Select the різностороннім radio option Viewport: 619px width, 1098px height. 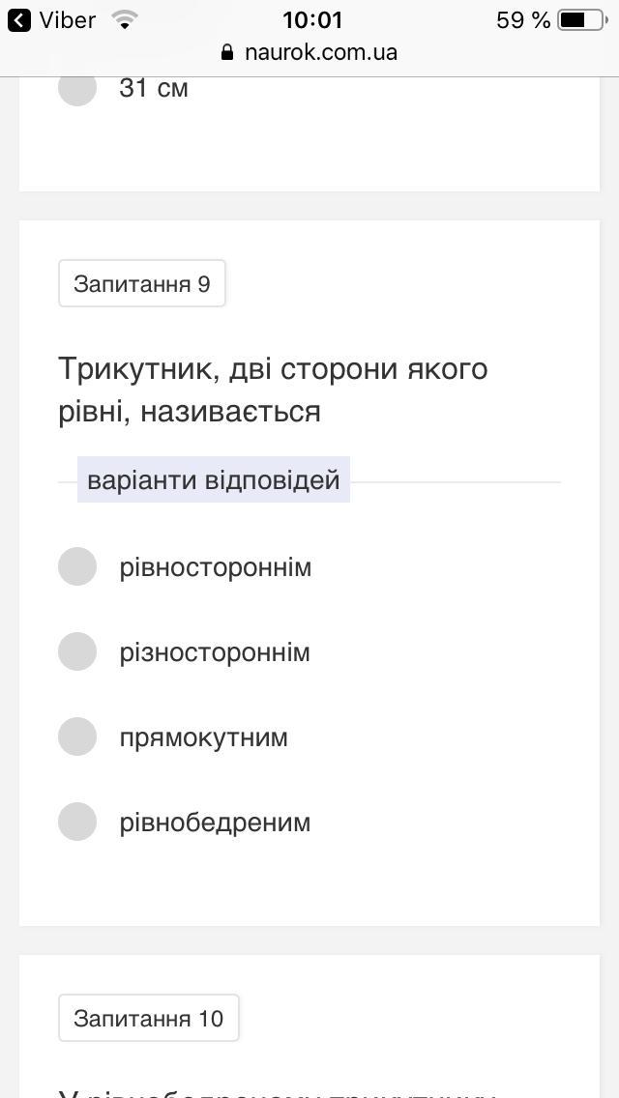point(77,651)
